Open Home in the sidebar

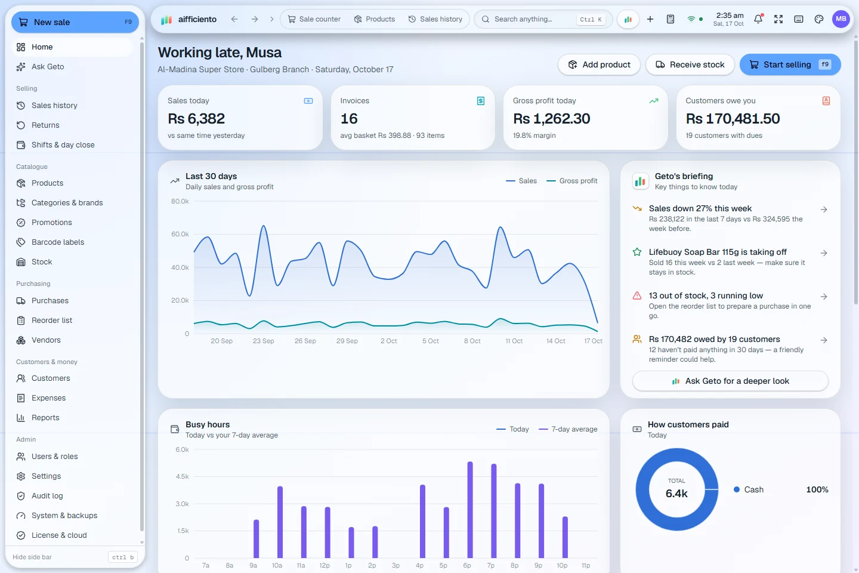coord(72,47)
